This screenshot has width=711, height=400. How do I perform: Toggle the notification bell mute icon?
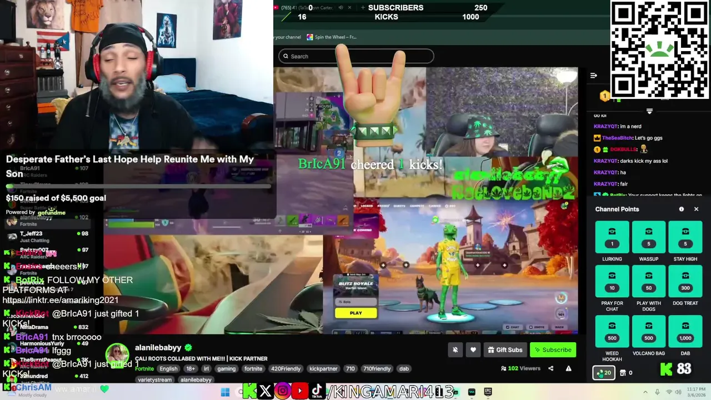click(455, 349)
